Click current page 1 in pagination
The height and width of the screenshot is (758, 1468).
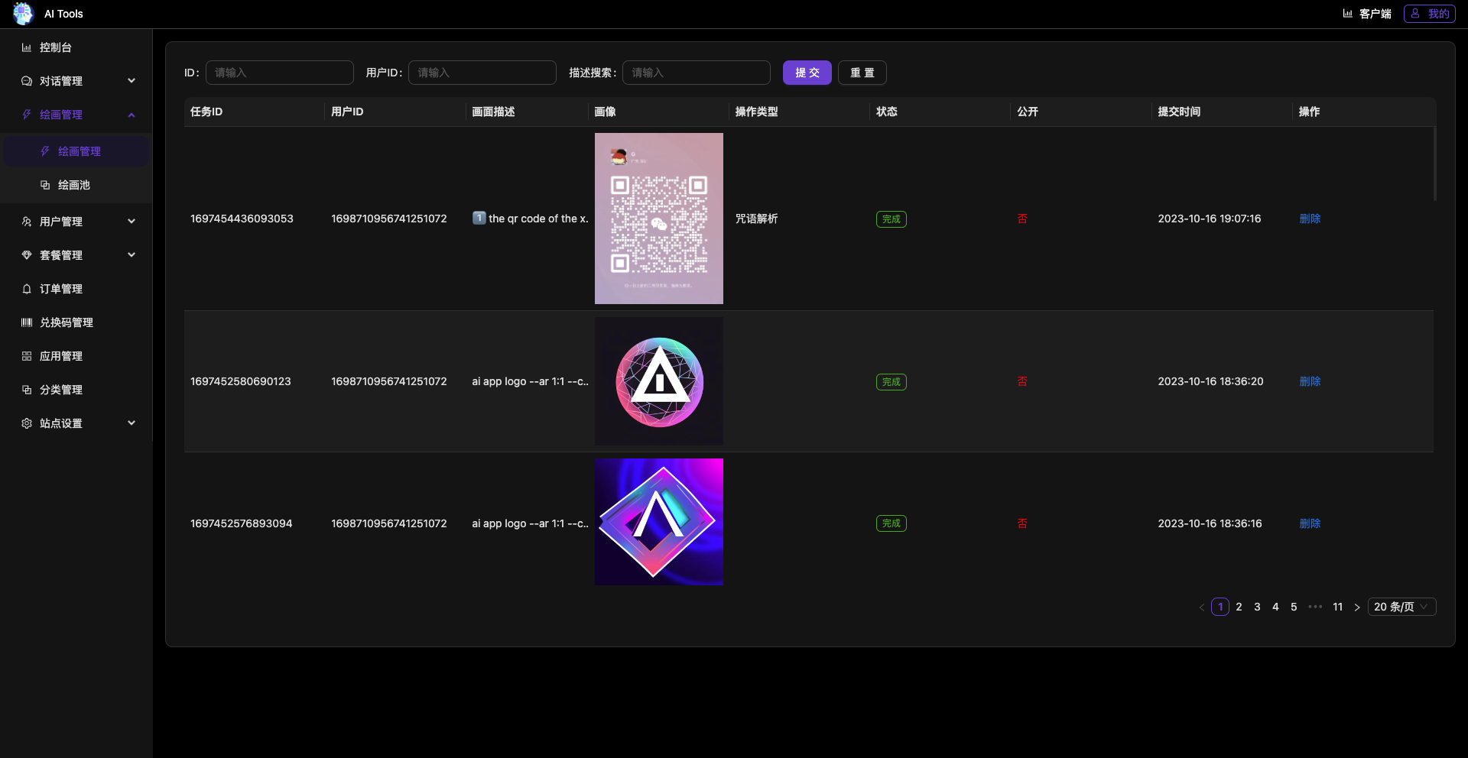(x=1220, y=607)
